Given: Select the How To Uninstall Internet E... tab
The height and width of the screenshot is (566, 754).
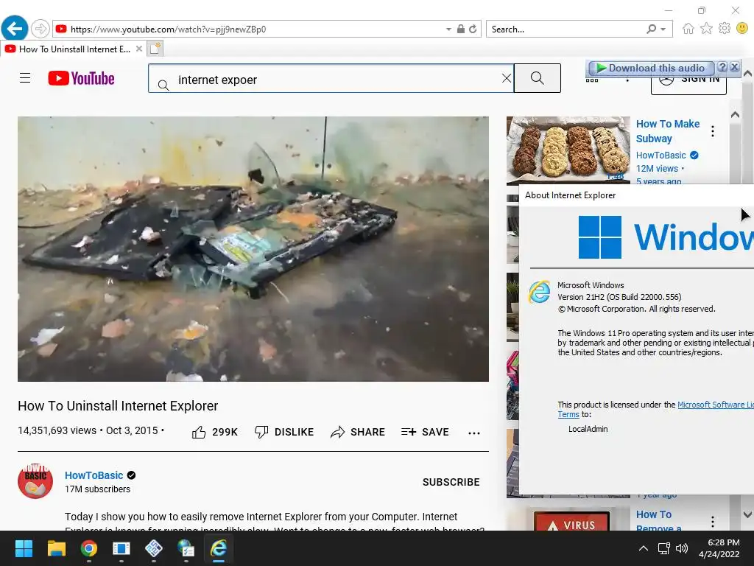Looking at the screenshot, I should (74, 49).
